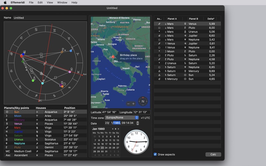
Task: Click Roma label on the map
Action: click(118, 61)
